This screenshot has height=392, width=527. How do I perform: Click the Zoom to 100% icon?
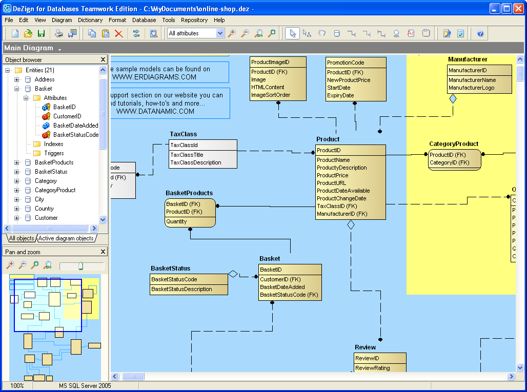click(258, 33)
